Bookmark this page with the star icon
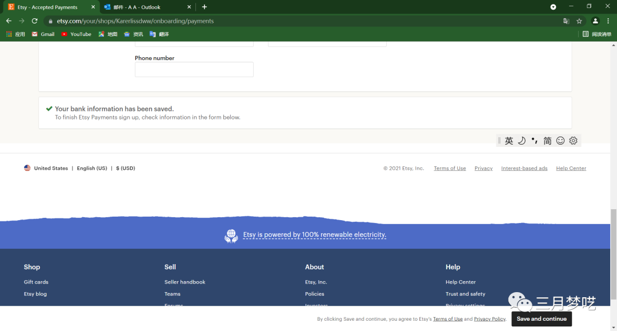Screen dimensions: 617x331 pos(579,21)
